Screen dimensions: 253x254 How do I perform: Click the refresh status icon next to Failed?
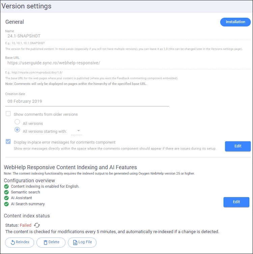(37, 225)
